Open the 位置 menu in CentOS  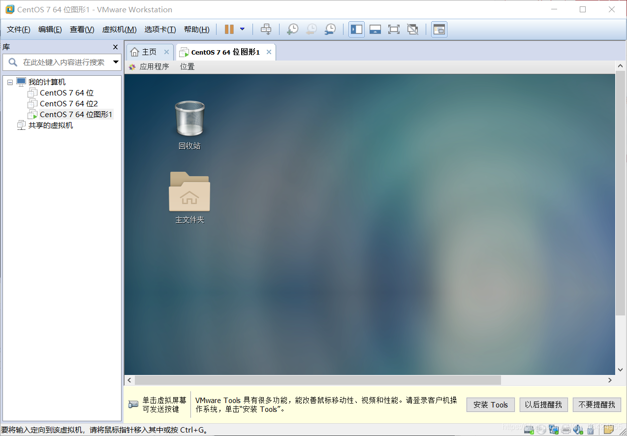tap(188, 67)
